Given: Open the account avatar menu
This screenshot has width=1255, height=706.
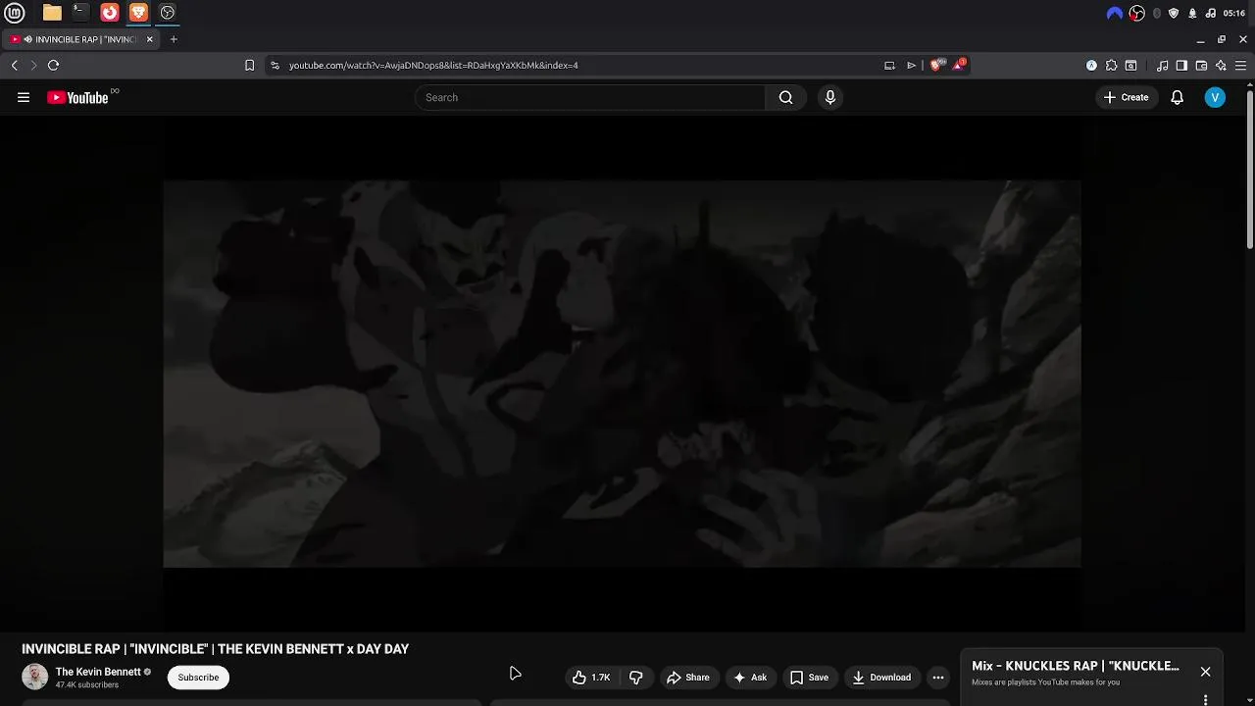Looking at the screenshot, I should [x=1215, y=97].
